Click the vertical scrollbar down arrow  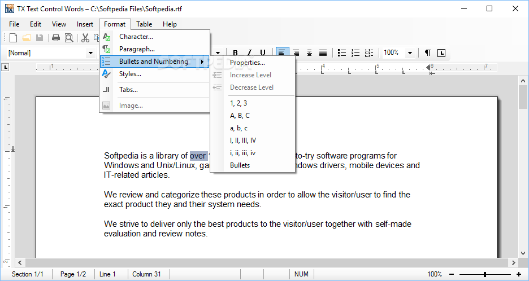pyautogui.click(x=523, y=253)
